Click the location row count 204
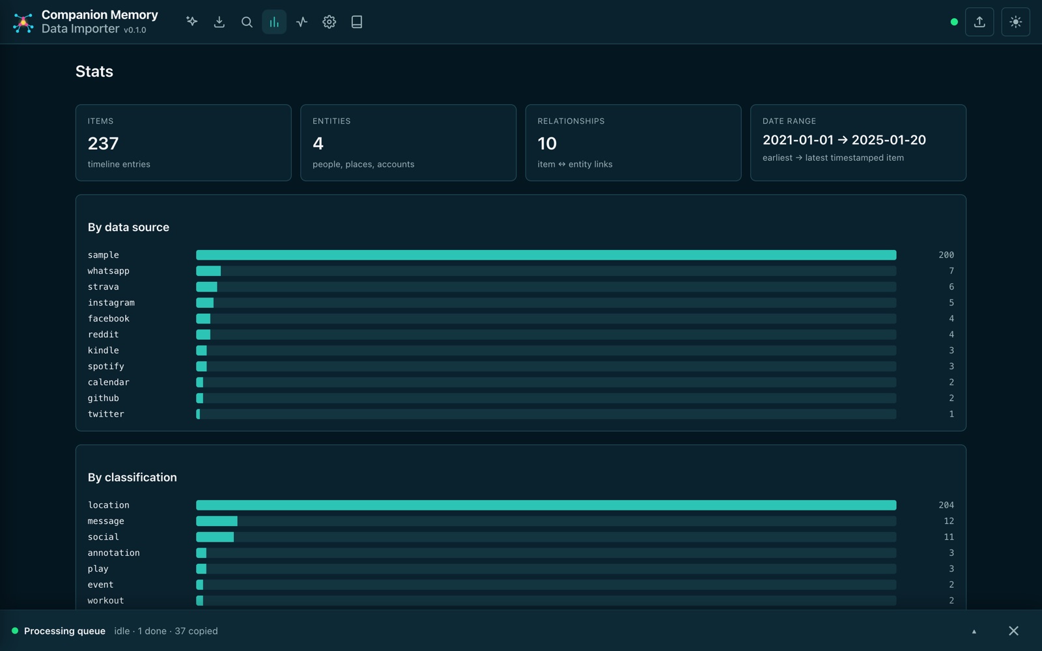This screenshot has width=1042, height=651. pos(946,505)
